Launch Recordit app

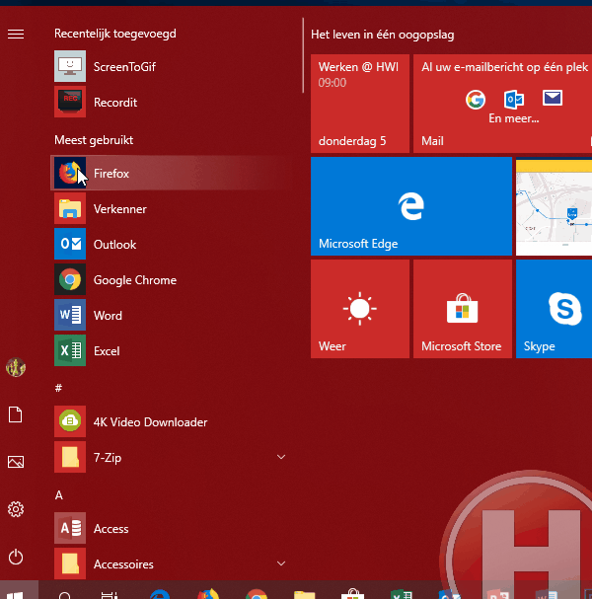170,102
